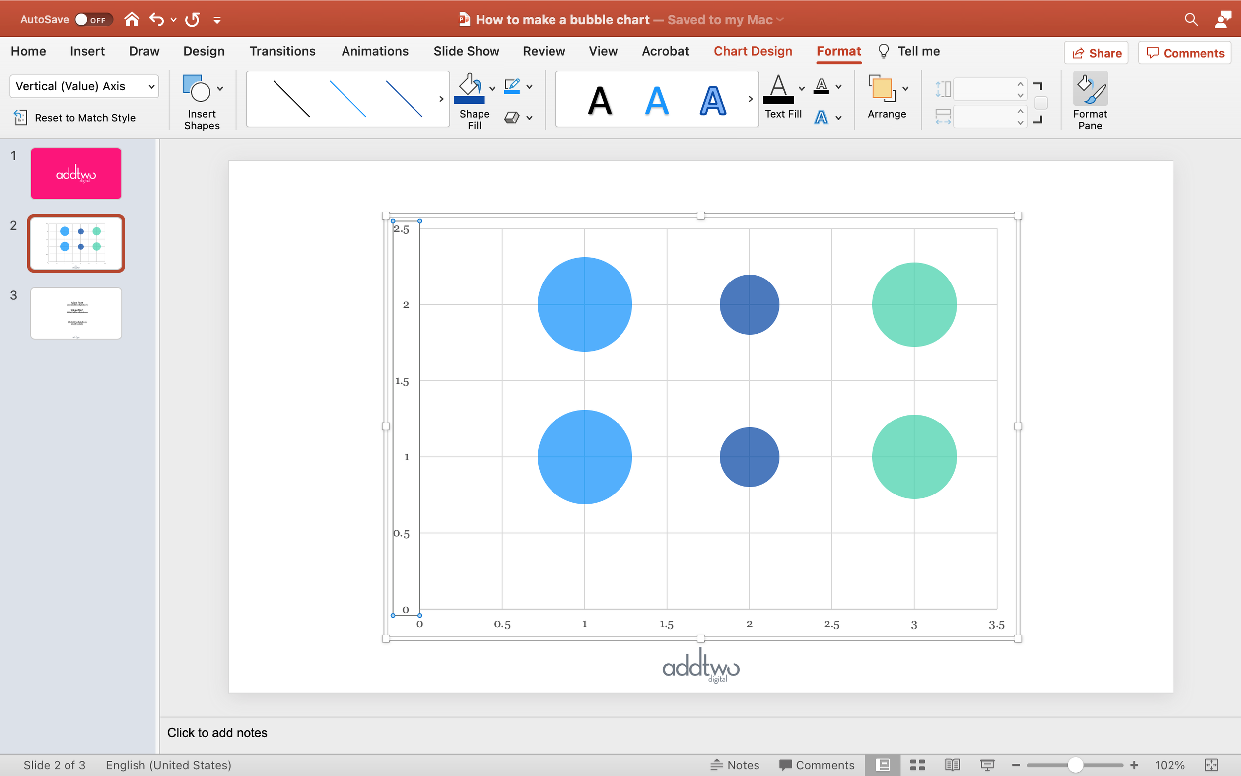The image size is (1241, 776).
Task: Click the Insert Shapes icon
Action: 197,89
